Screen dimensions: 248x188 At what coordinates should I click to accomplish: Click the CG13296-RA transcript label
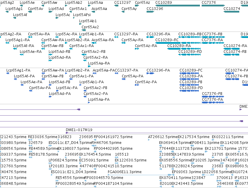coord(158,34)
